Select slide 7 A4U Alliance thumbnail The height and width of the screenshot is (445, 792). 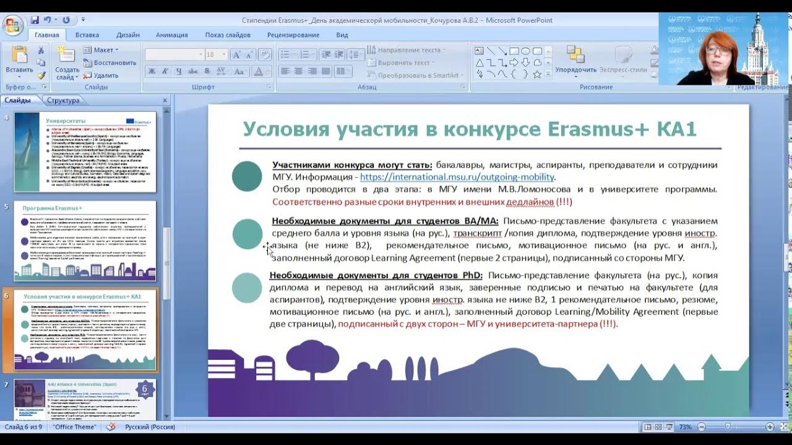(x=85, y=399)
